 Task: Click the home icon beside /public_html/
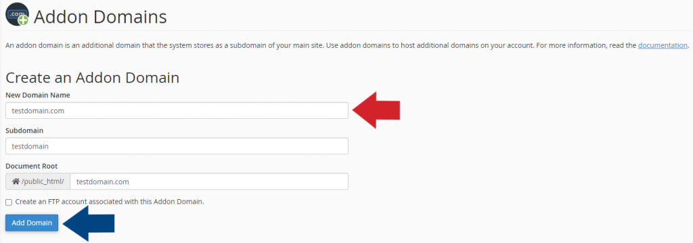coord(16,182)
